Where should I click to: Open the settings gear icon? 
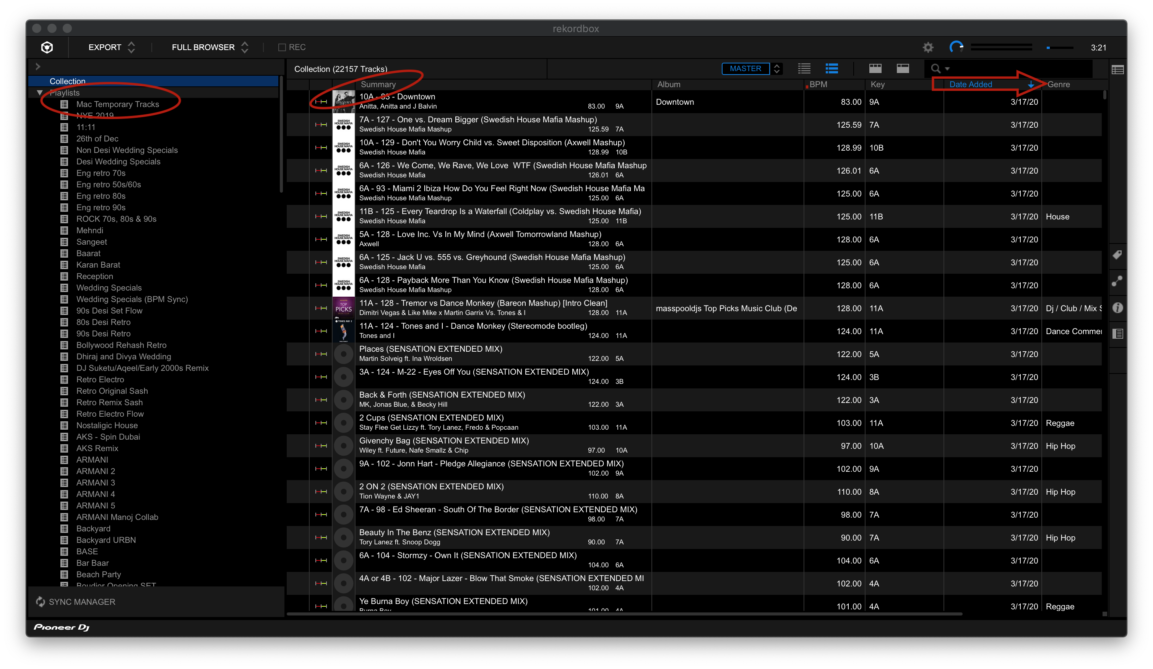tap(927, 47)
